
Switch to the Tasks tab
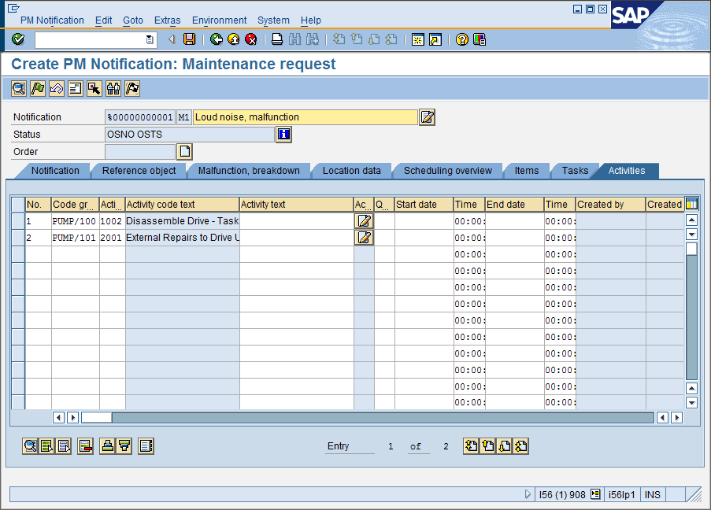(x=575, y=171)
